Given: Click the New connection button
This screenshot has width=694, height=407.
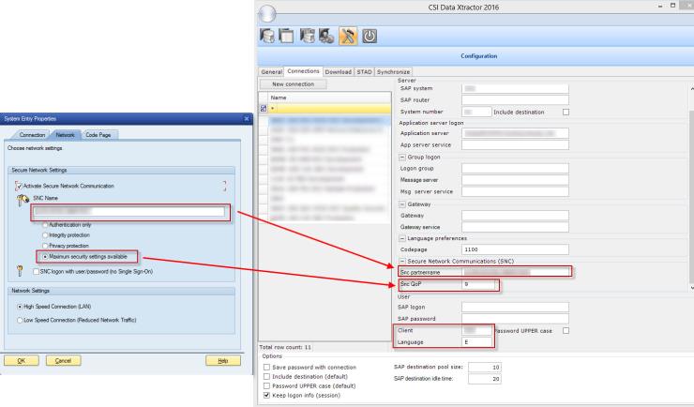Looking at the screenshot, I should (x=293, y=84).
